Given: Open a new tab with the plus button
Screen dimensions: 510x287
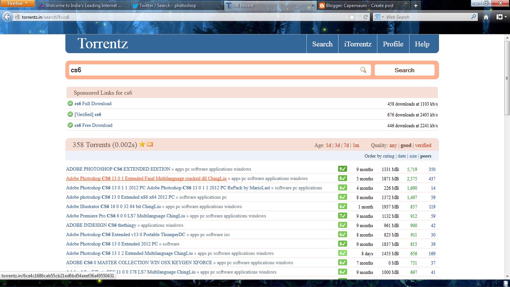Looking at the screenshot, I should click(x=415, y=5).
